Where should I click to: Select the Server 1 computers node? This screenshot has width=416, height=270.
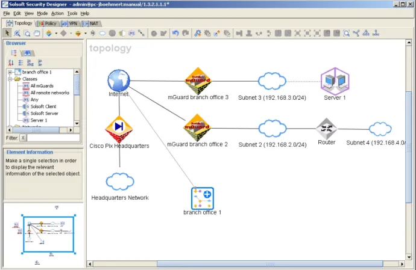(335, 81)
